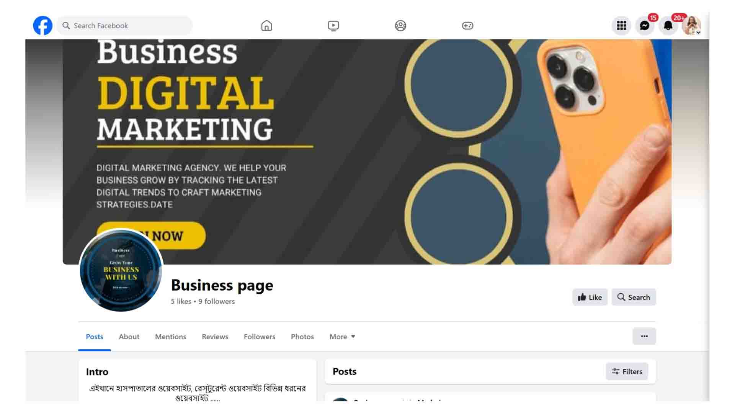Go to Home feed icon
The width and height of the screenshot is (735, 413).
click(x=266, y=26)
